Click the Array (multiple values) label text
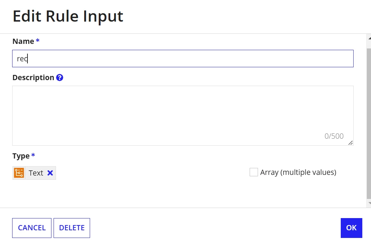Image resolution: width=371 pixels, height=247 pixels. [x=298, y=172]
